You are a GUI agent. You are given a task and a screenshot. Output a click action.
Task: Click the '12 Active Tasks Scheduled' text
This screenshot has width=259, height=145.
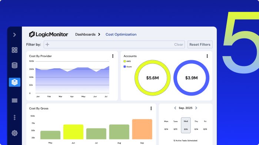pos(186,141)
